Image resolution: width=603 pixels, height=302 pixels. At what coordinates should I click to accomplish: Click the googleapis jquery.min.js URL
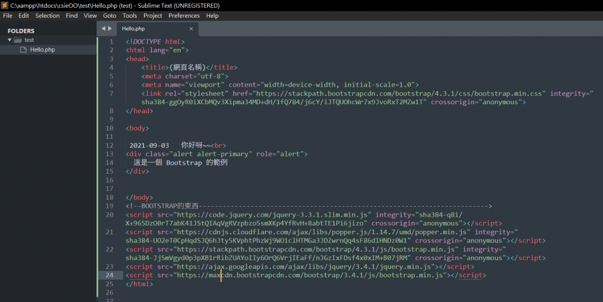pos(304,267)
